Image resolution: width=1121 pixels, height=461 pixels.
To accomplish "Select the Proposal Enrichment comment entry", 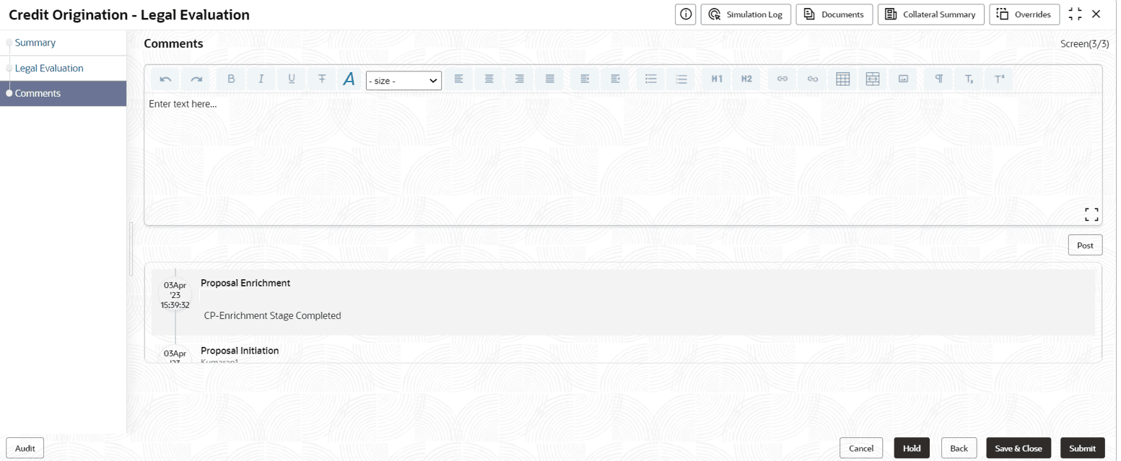I will click(623, 302).
